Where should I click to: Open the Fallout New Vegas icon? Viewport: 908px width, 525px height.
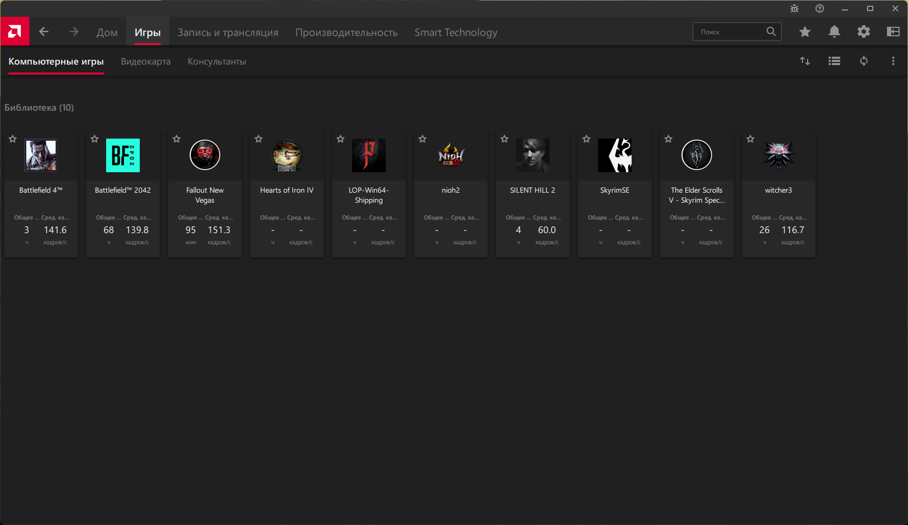(205, 155)
